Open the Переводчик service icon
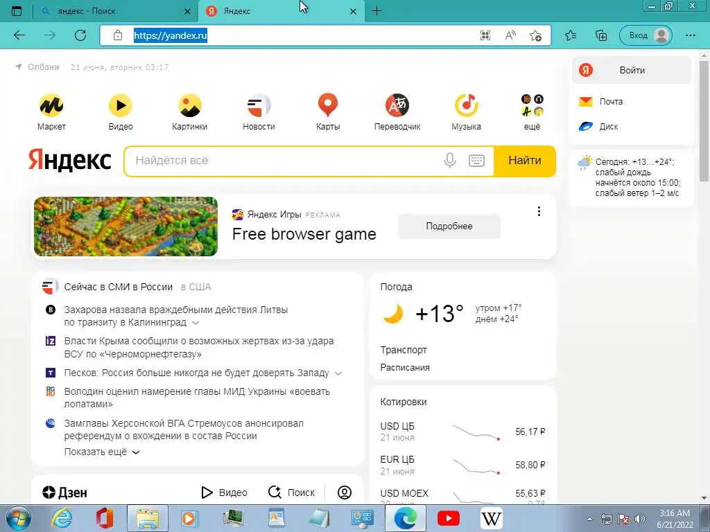This screenshot has width=710, height=532. pyautogui.click(x=397, y=112)
